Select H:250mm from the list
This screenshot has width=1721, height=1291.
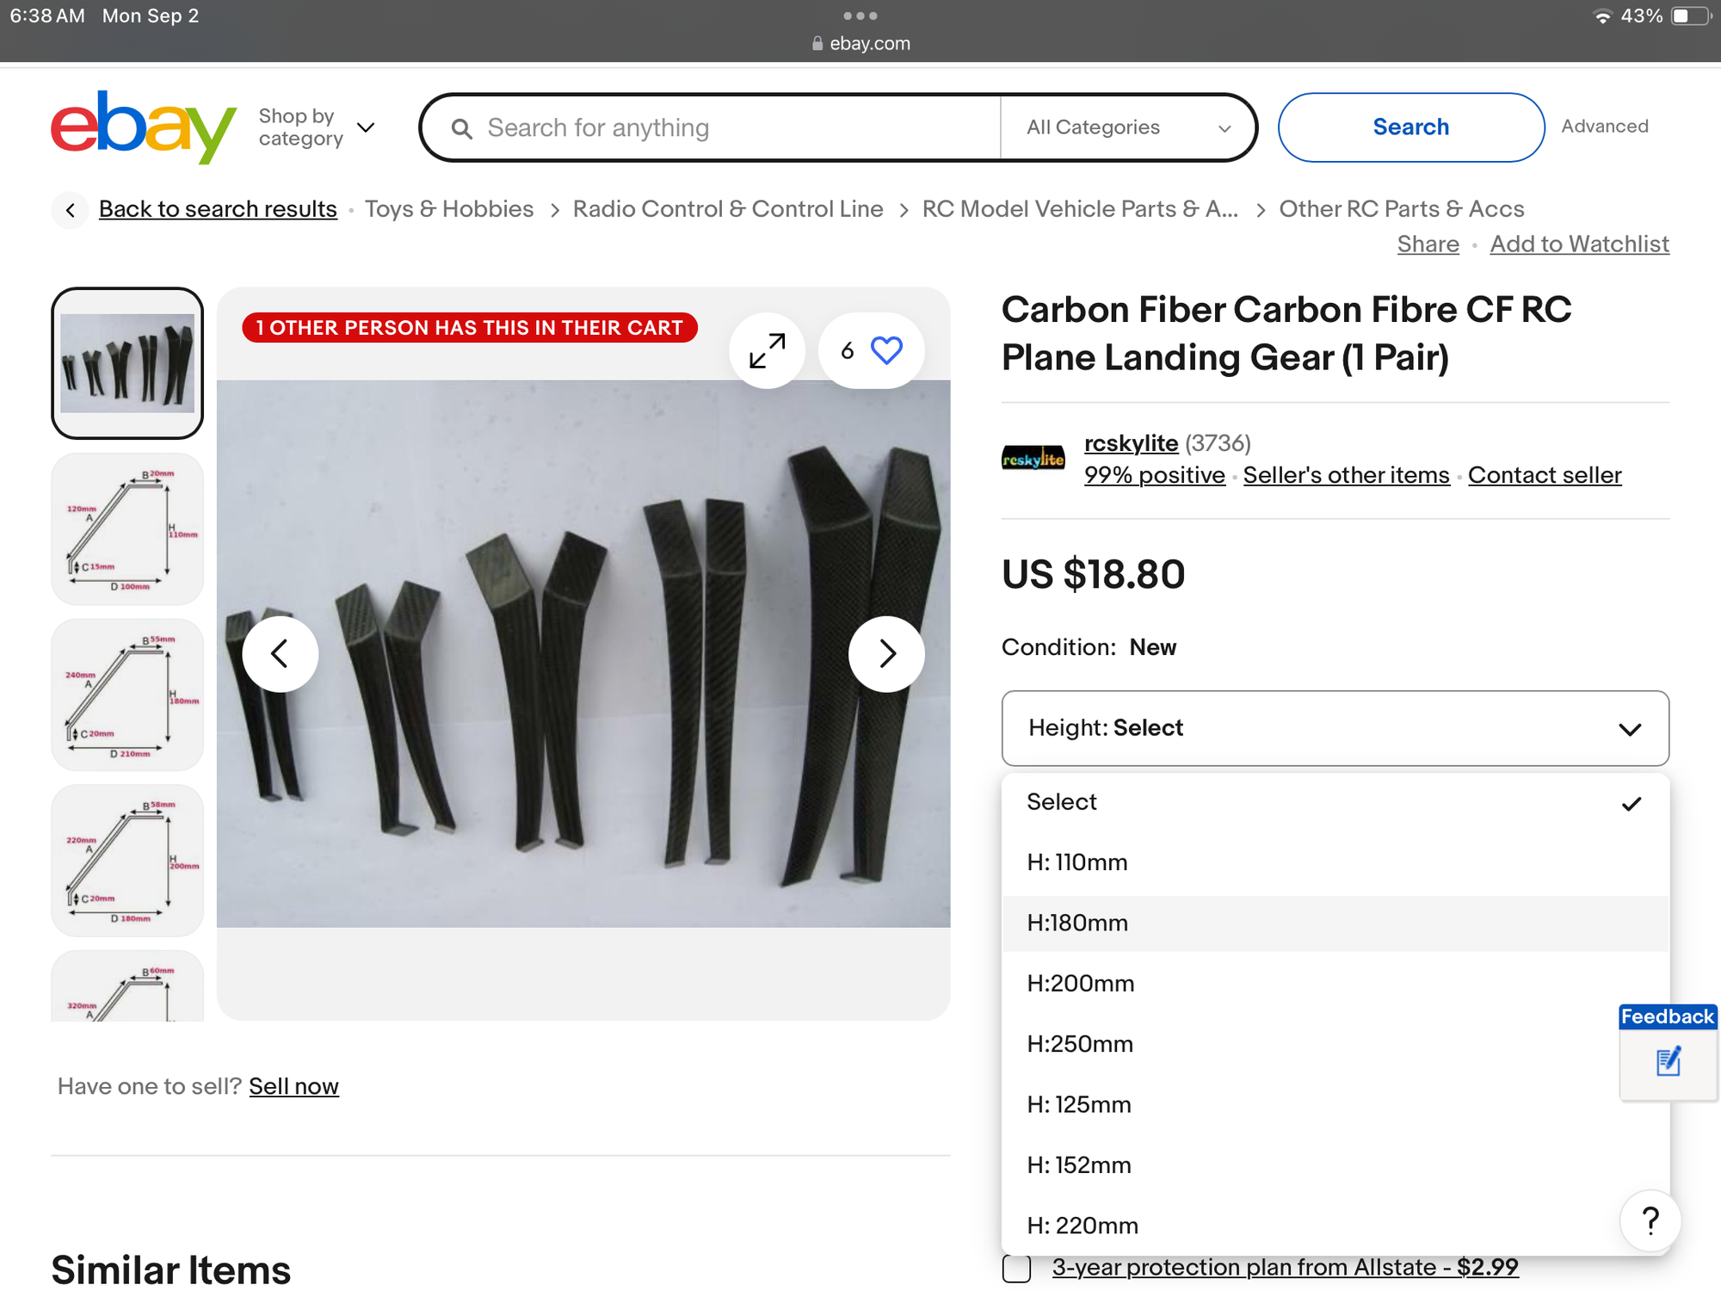click(x=1080, y=1044)
